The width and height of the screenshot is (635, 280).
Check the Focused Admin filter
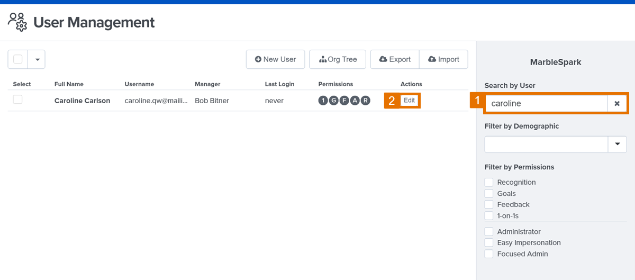[489, 254]
